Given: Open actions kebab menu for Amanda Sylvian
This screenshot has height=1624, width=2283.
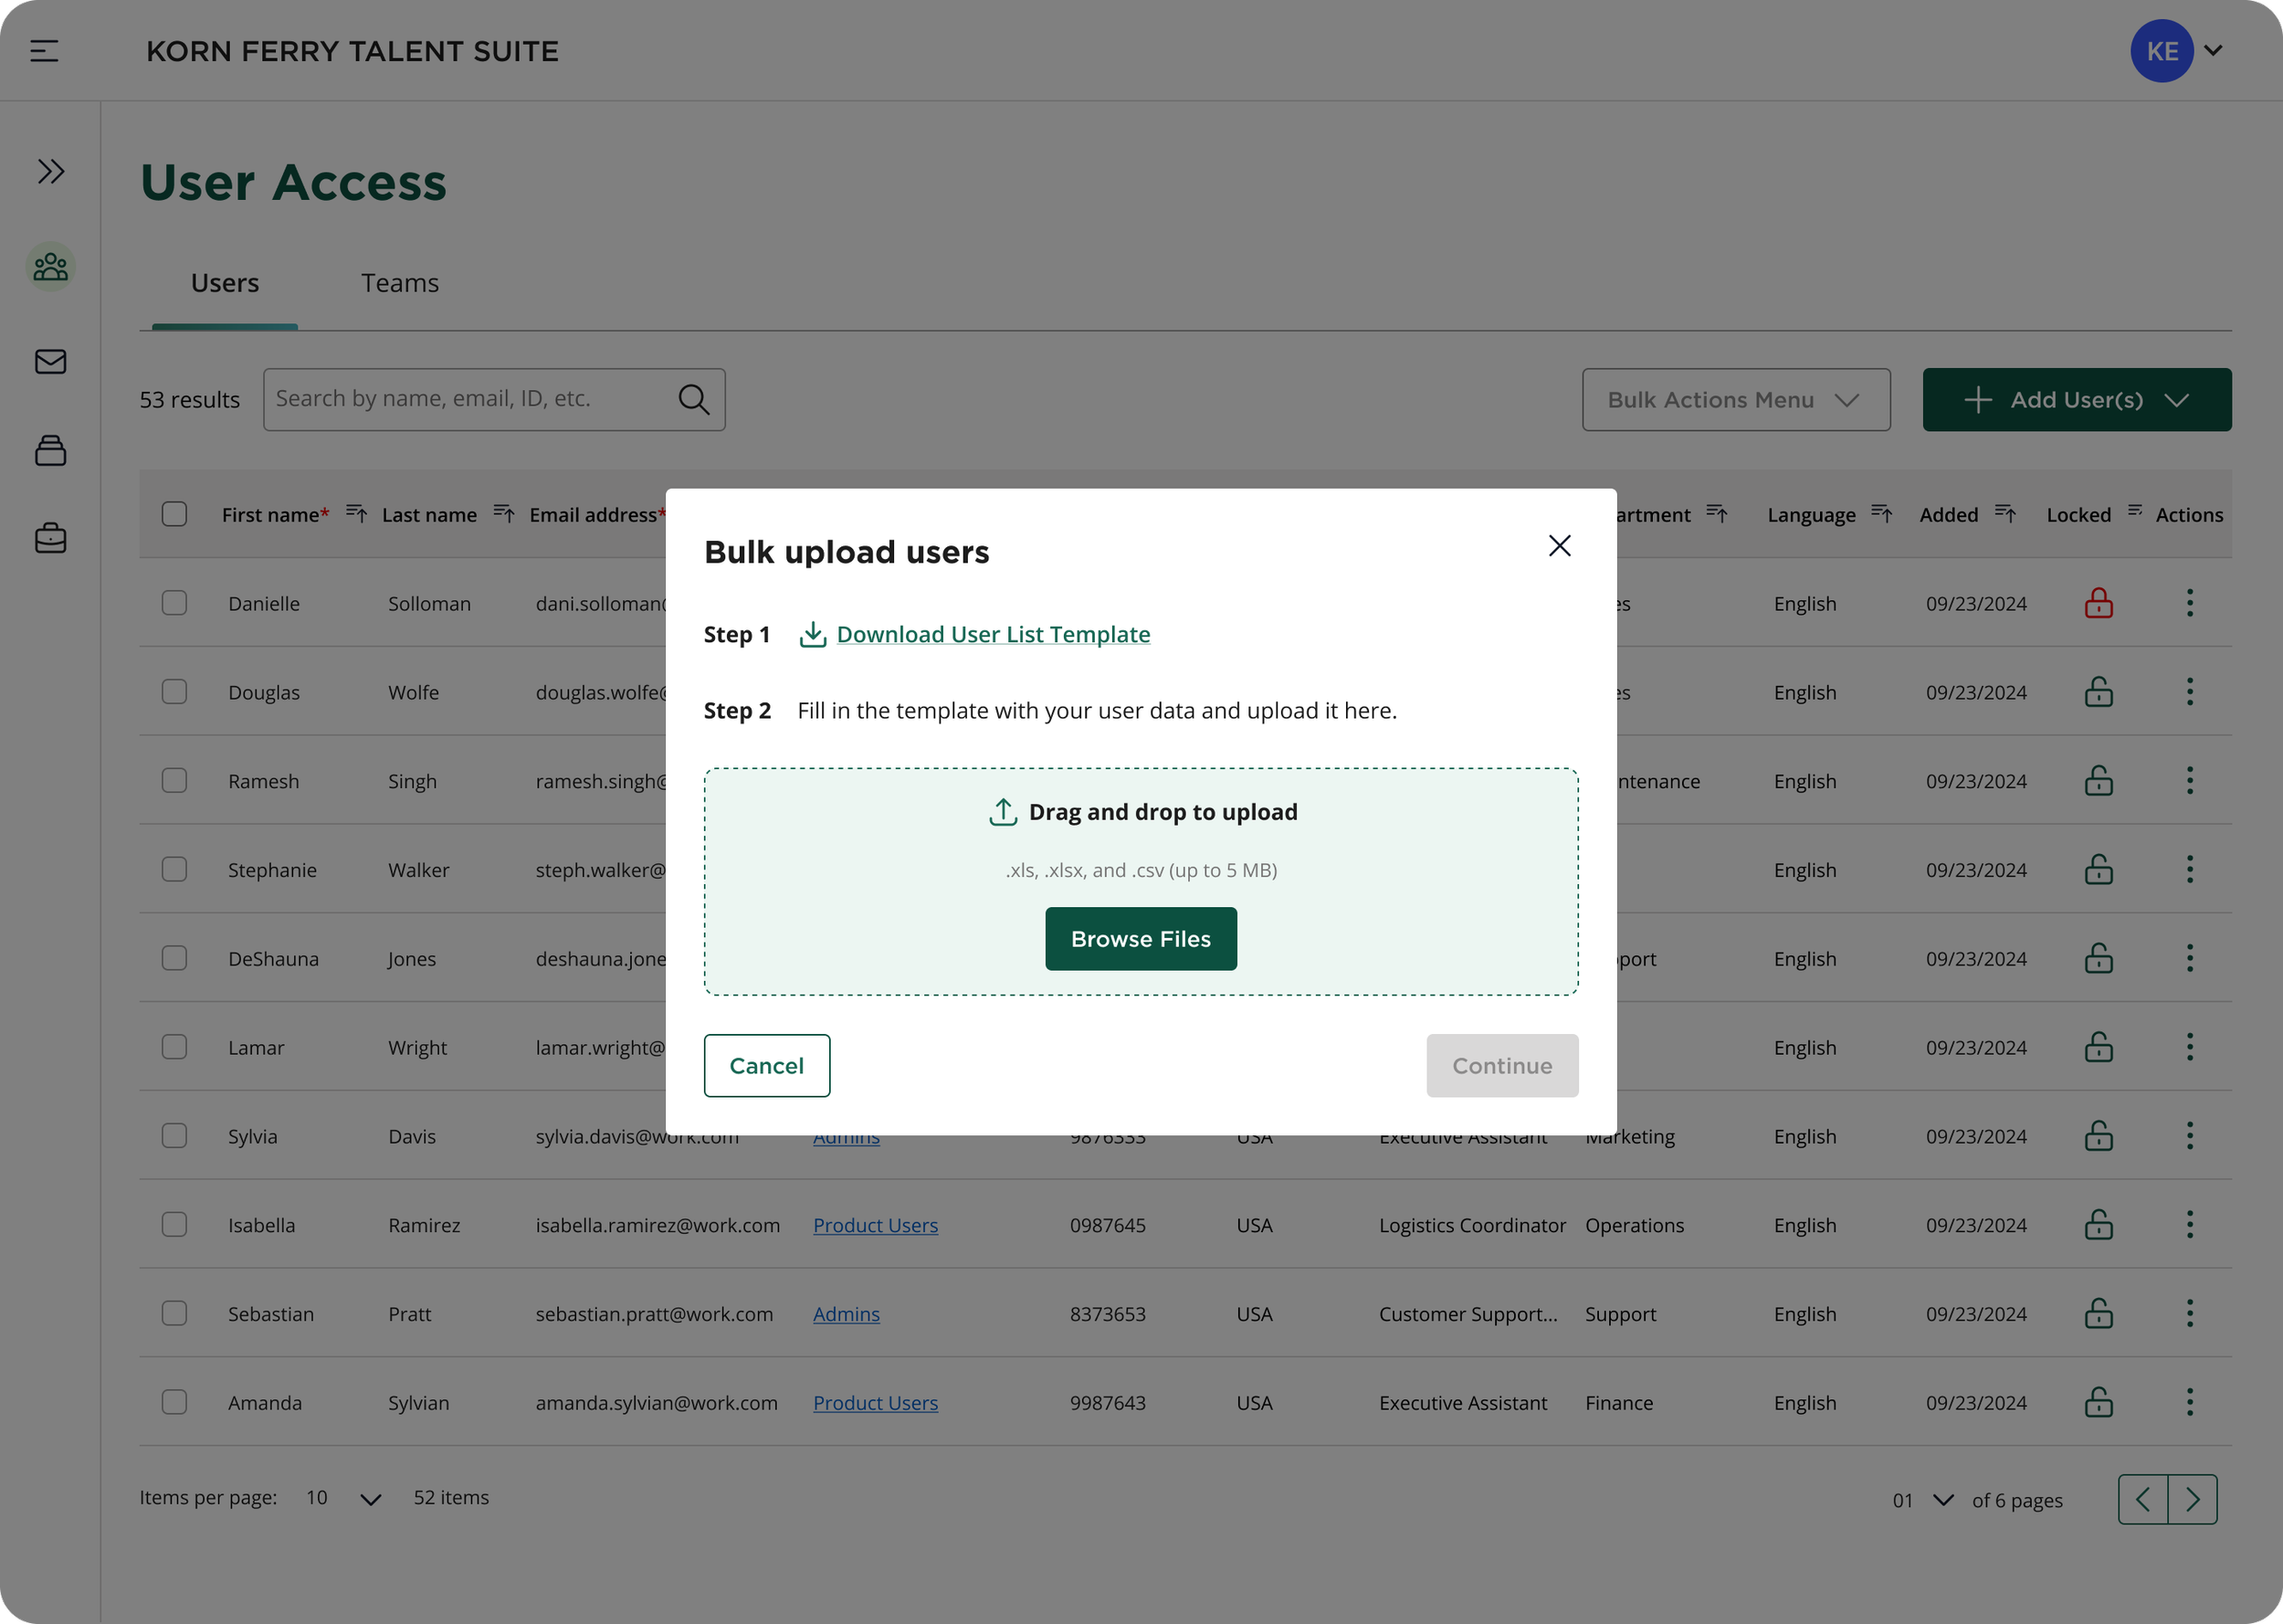Looking at the screenshot, I should pos(2189,1402).
